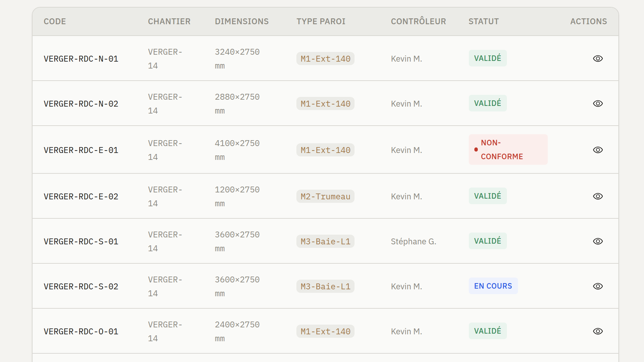The width and height of the screenshot is (644, 362).
Task: Click controller name Stéphane G.
Action: click(413, 241)
